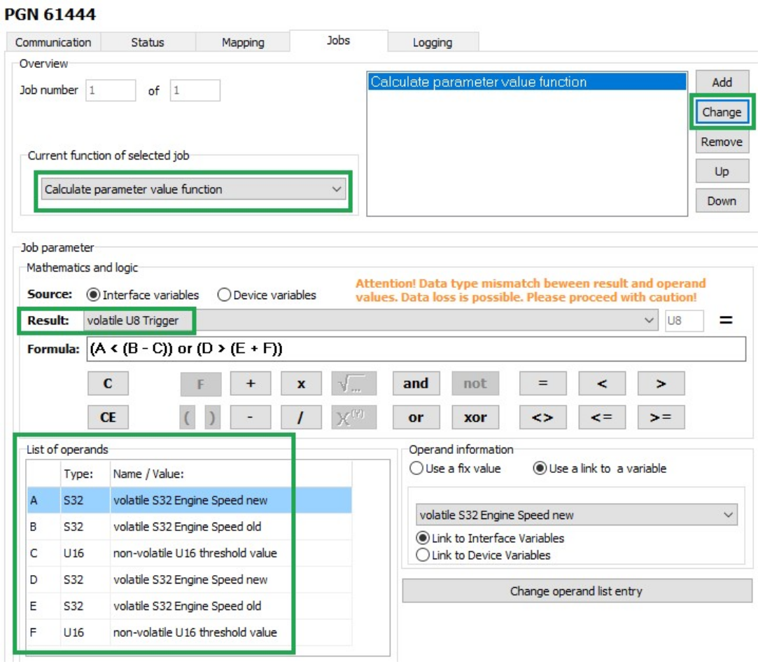Viewport: 758px width, 662px height.
Task: Insert the greater-than-or-equal operator
Action: click(x=661, y=418)
